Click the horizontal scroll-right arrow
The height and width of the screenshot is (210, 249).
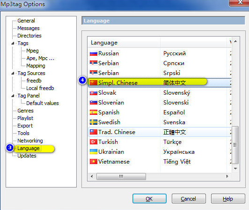click(227, 176)
